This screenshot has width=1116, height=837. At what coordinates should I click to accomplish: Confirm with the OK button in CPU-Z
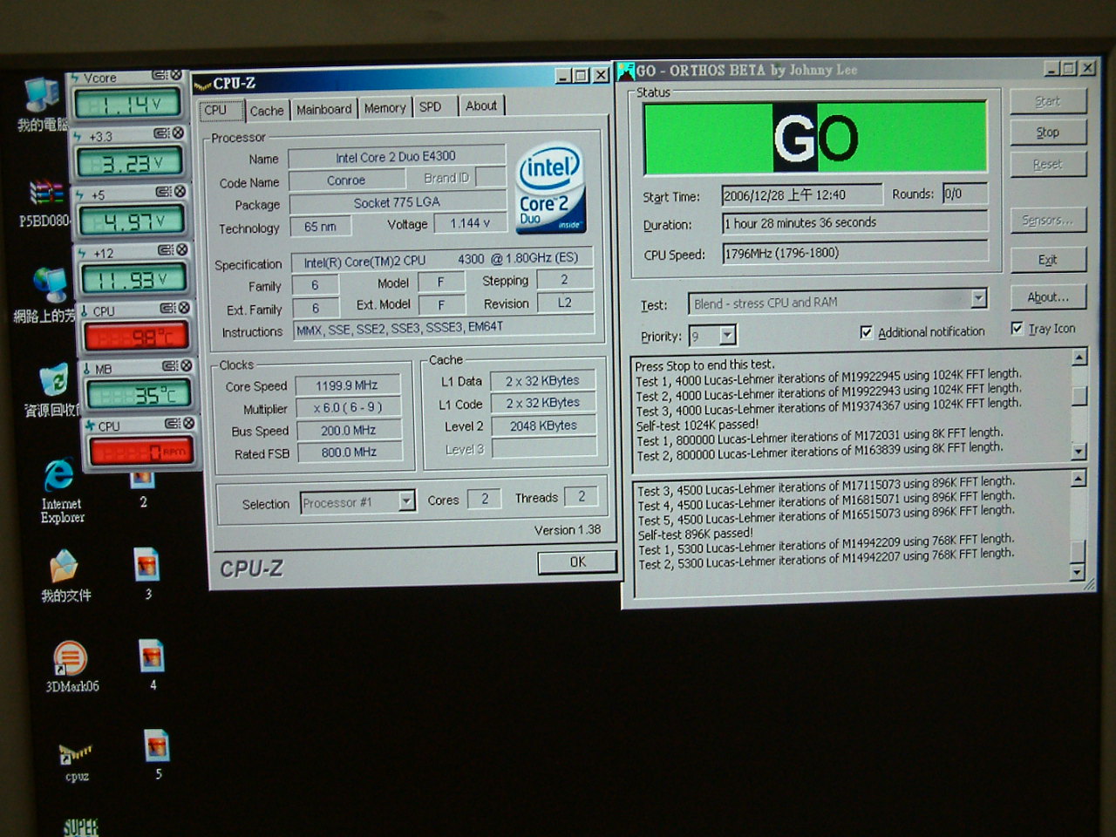577,562
